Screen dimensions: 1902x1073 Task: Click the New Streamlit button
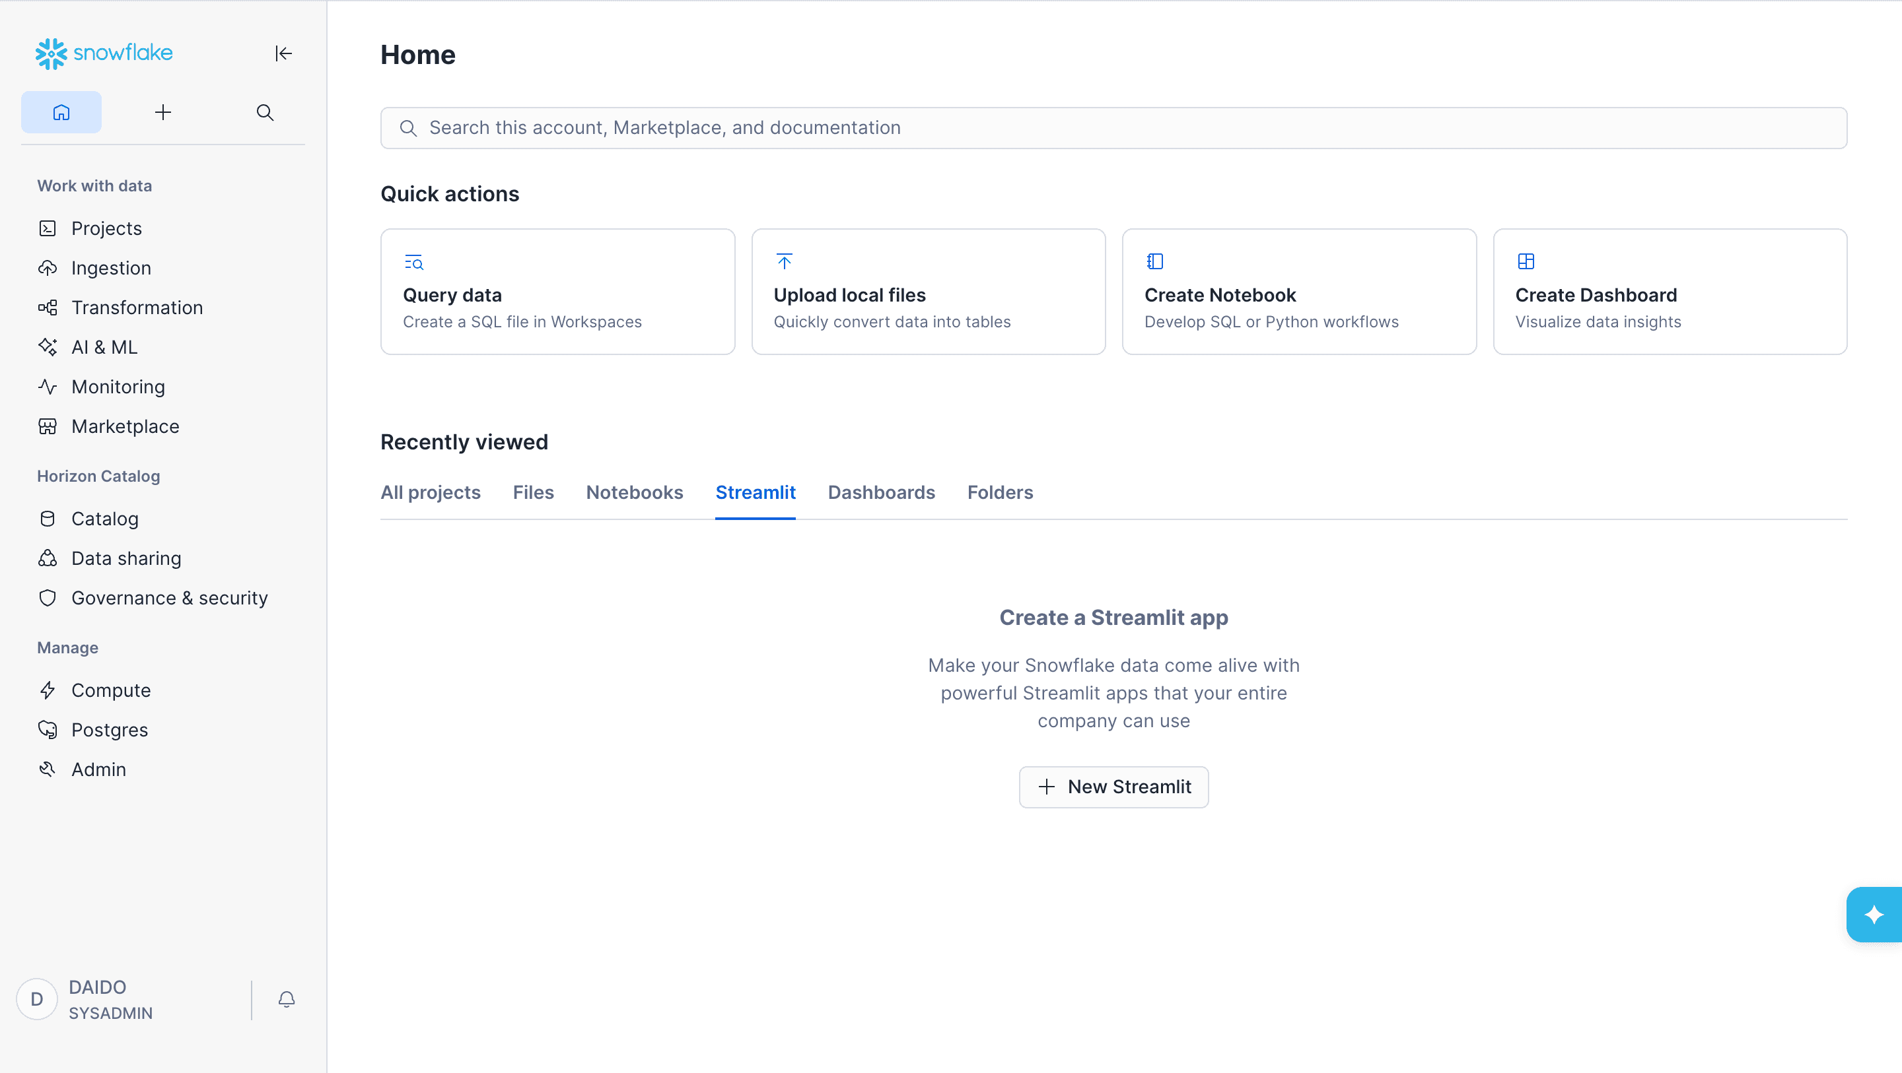pos(1113,787)
